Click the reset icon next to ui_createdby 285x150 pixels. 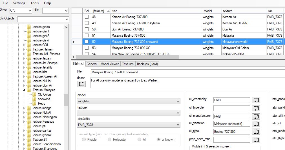pos(256,100)
